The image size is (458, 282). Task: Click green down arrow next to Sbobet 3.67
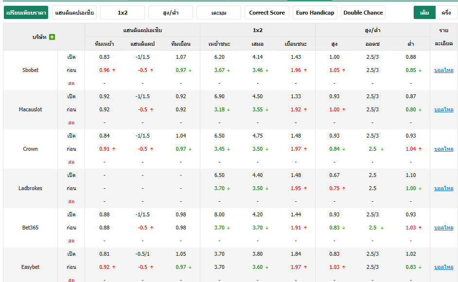229,70
